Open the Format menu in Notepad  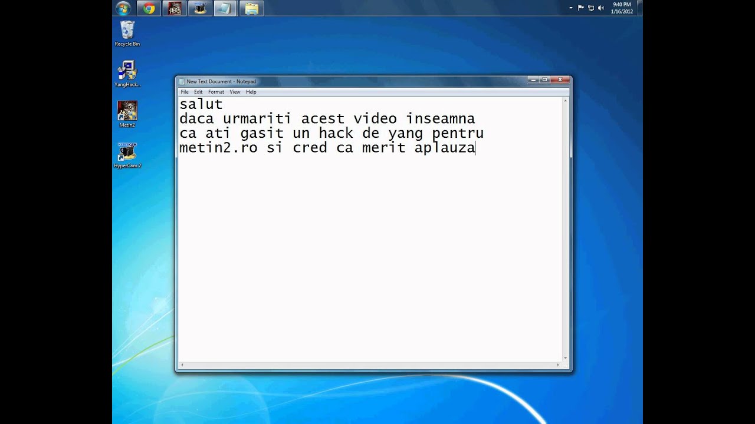coord(216,92)
